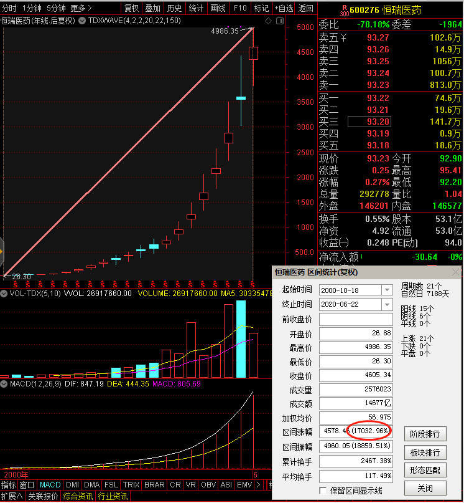Add stock with +自选 button
464x503 pixels.
pyautogui.click(x=284, y=8)
